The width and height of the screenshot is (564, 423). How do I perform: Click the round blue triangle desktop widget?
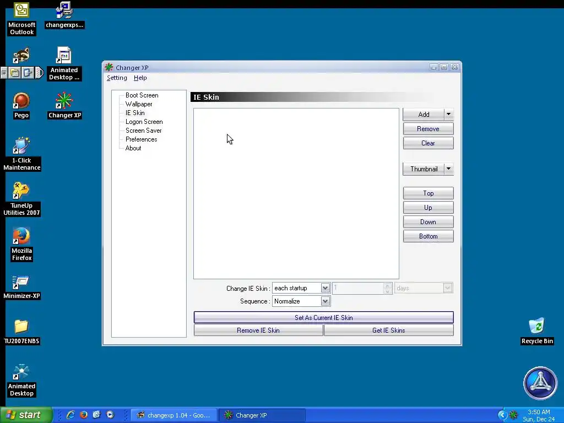point(540,383)
